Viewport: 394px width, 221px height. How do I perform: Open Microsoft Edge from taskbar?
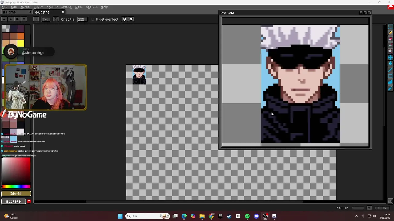tap(184, 216)
